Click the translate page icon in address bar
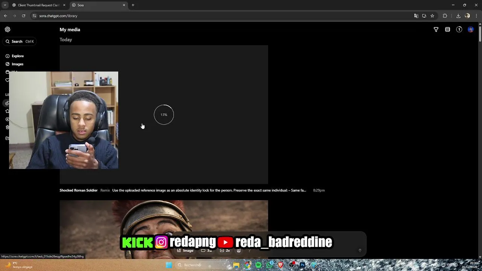Screen dimensions: 482x271 pos(416,16)
